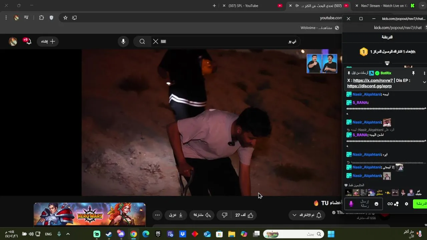The image size is (427, 240).
Task: Open Chrome extensions puzzle icon
Action: click(x=41, y=18)
